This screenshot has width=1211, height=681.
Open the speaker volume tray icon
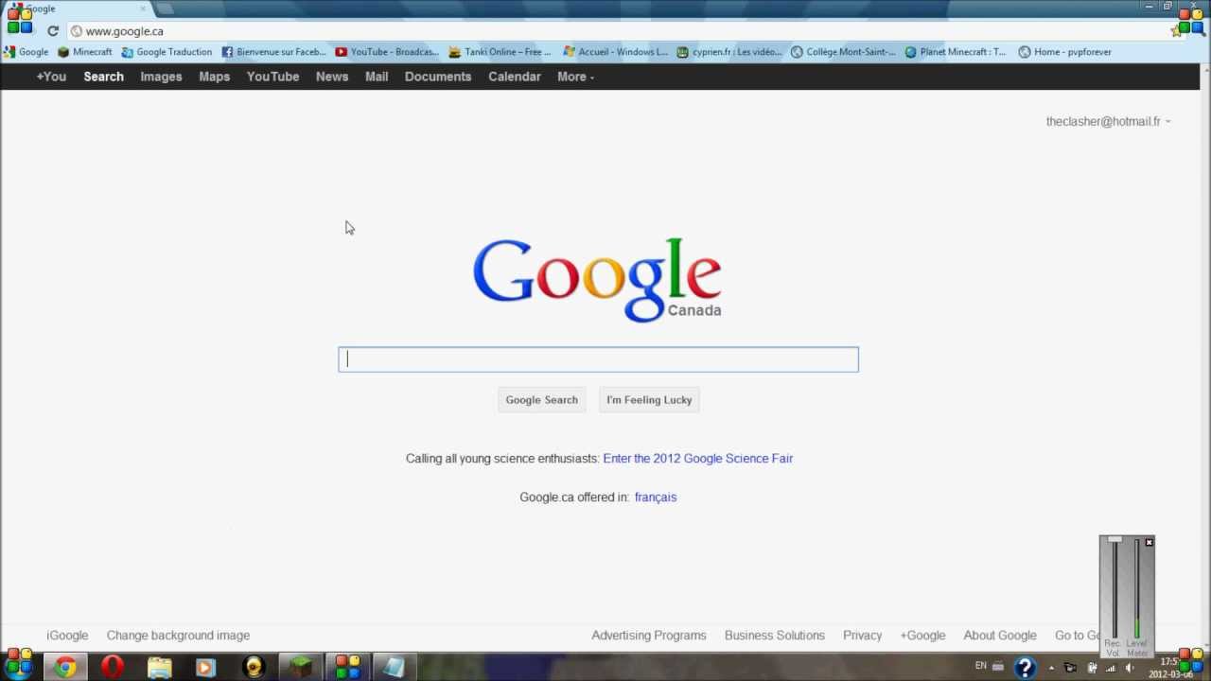pyautogui.click(x=1130, y=668)
